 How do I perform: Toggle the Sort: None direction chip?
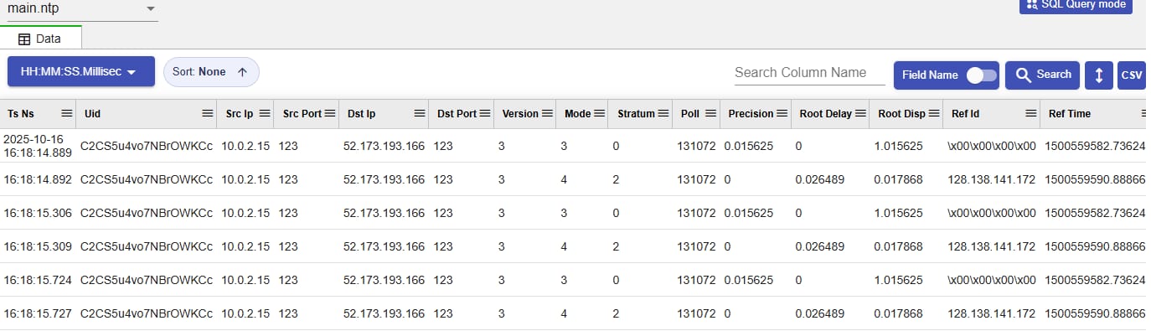tap(211, 72)
